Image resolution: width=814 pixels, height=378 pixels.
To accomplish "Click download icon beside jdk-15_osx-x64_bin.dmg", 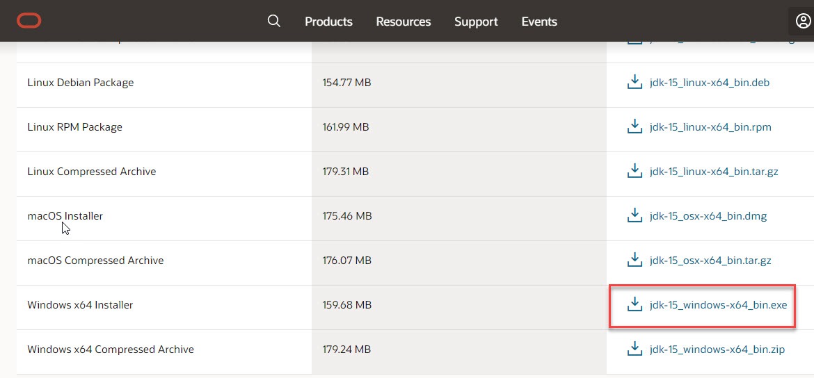I will [635, 215].
